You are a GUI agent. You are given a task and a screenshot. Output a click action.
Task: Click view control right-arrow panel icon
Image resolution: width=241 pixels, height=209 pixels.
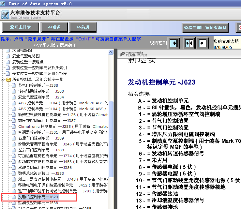click(174, 43)
